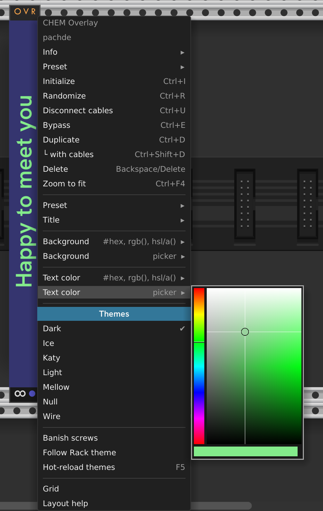The width and height of the screenshot is (323, 511).
Task: Click the OVR module title label
Action: point(25,11)
